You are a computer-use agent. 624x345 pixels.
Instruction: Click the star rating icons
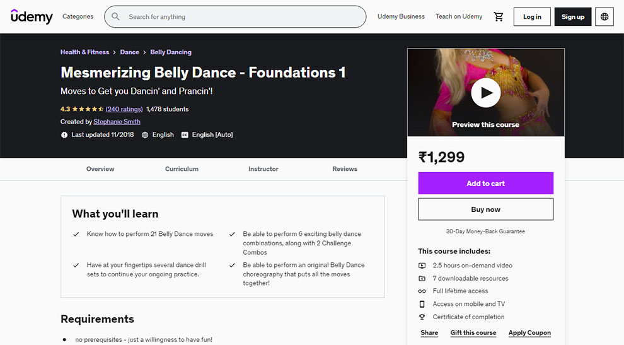tap(88, 109)
